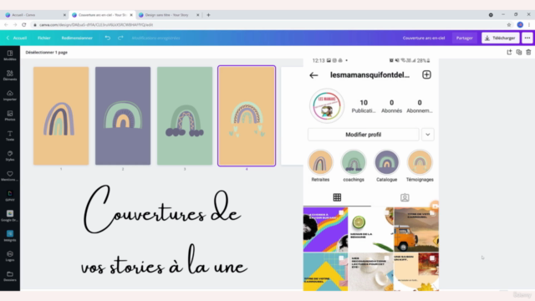Select page 4 highlighted rainbow thumbnail
This screenshot has width=535, height=301.
click(x=247, y=116)
